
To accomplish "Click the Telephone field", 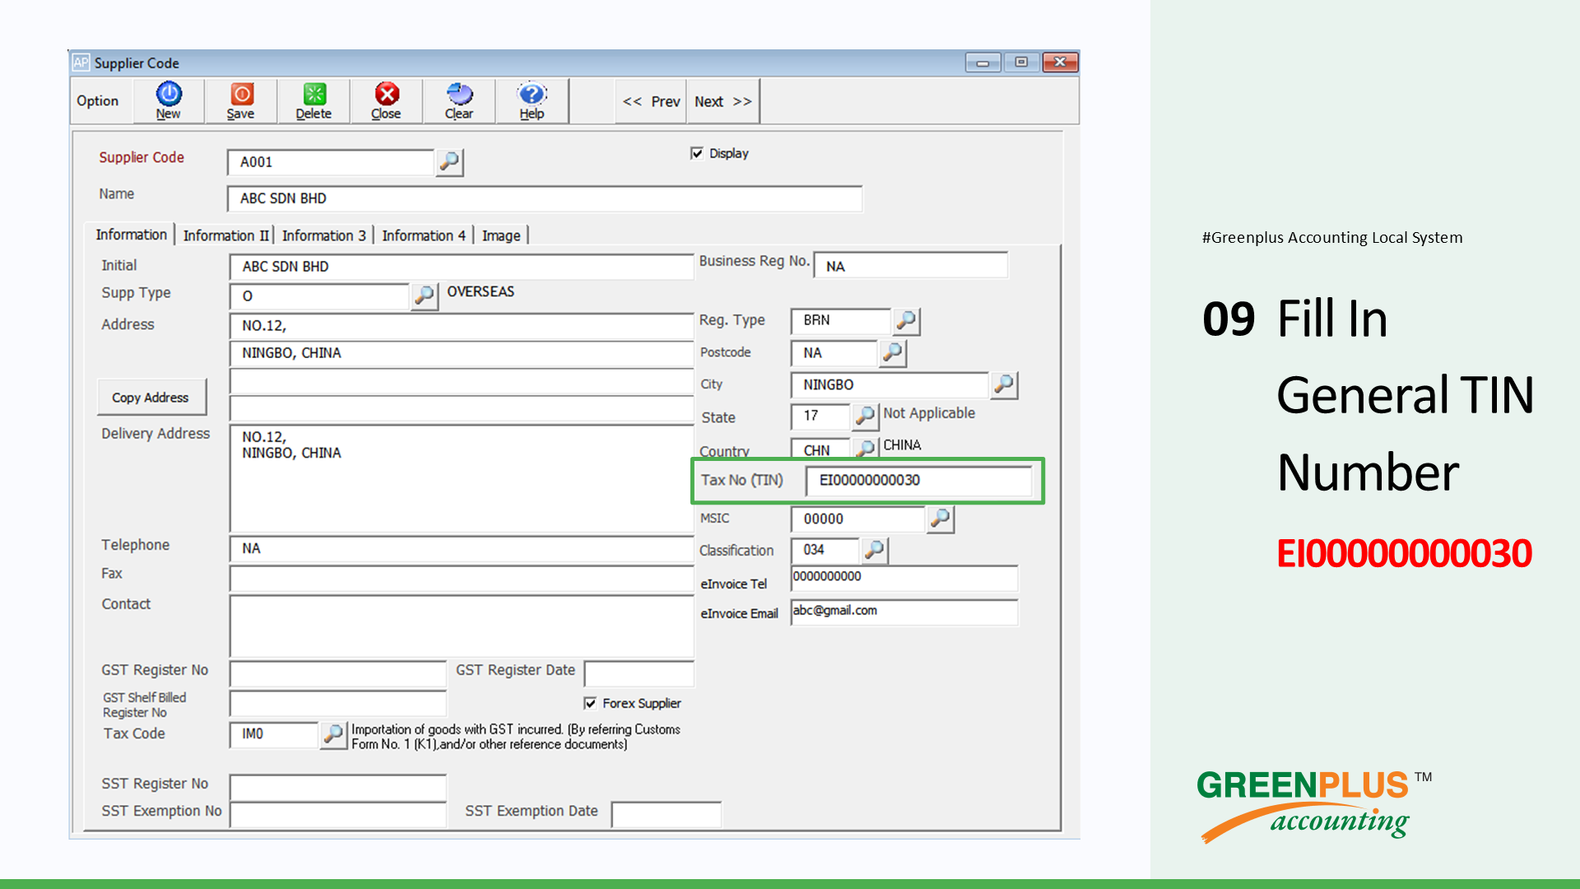I will click(462, 548).
